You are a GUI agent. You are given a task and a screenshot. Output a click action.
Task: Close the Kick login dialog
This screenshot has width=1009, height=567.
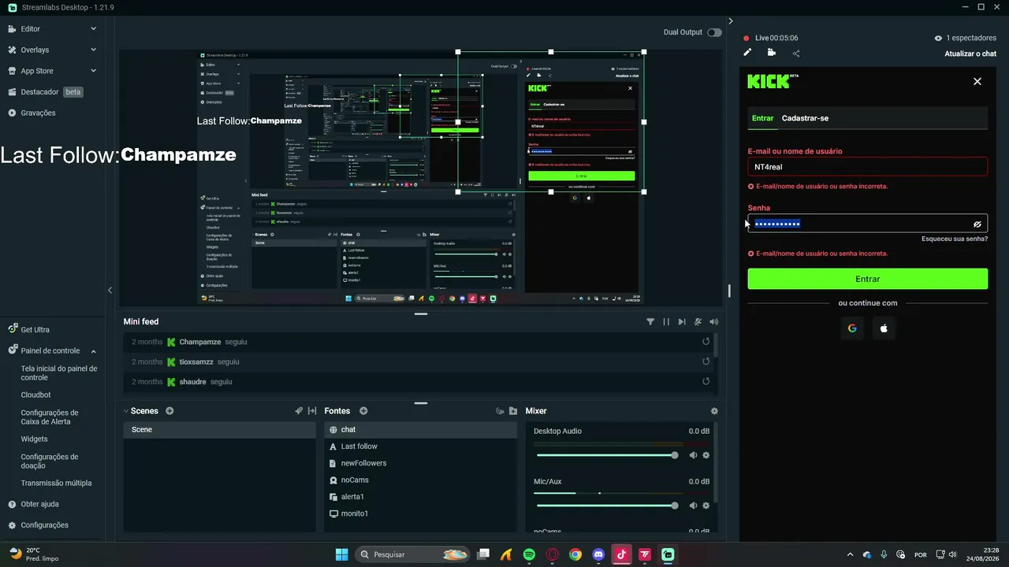click(977, 81)
